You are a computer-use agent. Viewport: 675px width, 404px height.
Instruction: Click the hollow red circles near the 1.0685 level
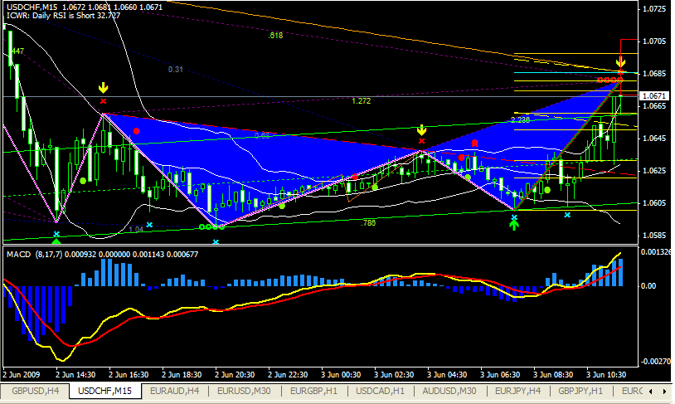click(x=610, y=80)
